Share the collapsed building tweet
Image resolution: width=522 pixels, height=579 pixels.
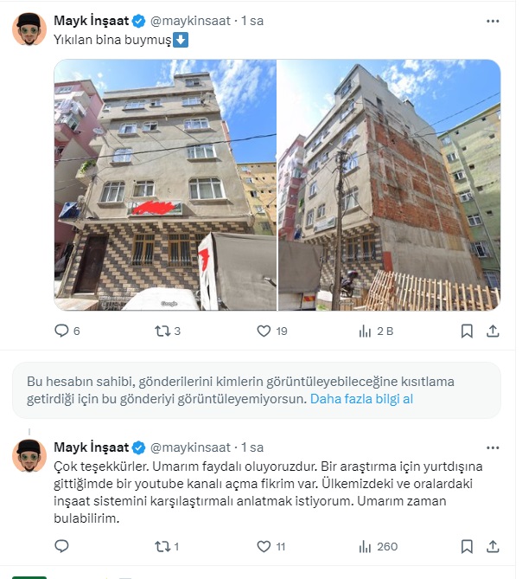click(x=493, y=331)
